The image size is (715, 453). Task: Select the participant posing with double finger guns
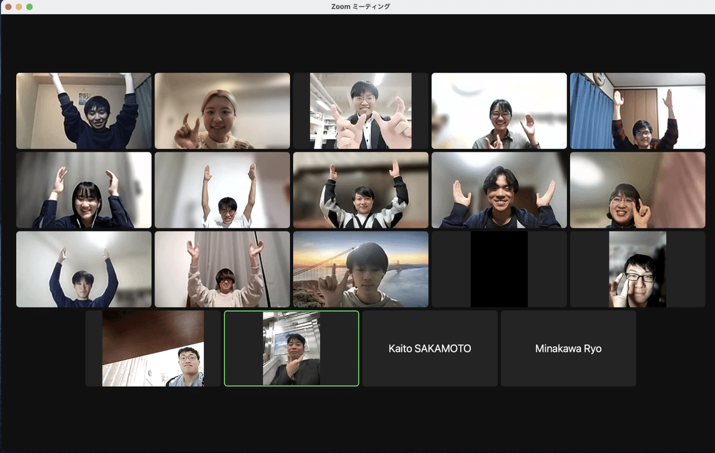click(360, 111)
